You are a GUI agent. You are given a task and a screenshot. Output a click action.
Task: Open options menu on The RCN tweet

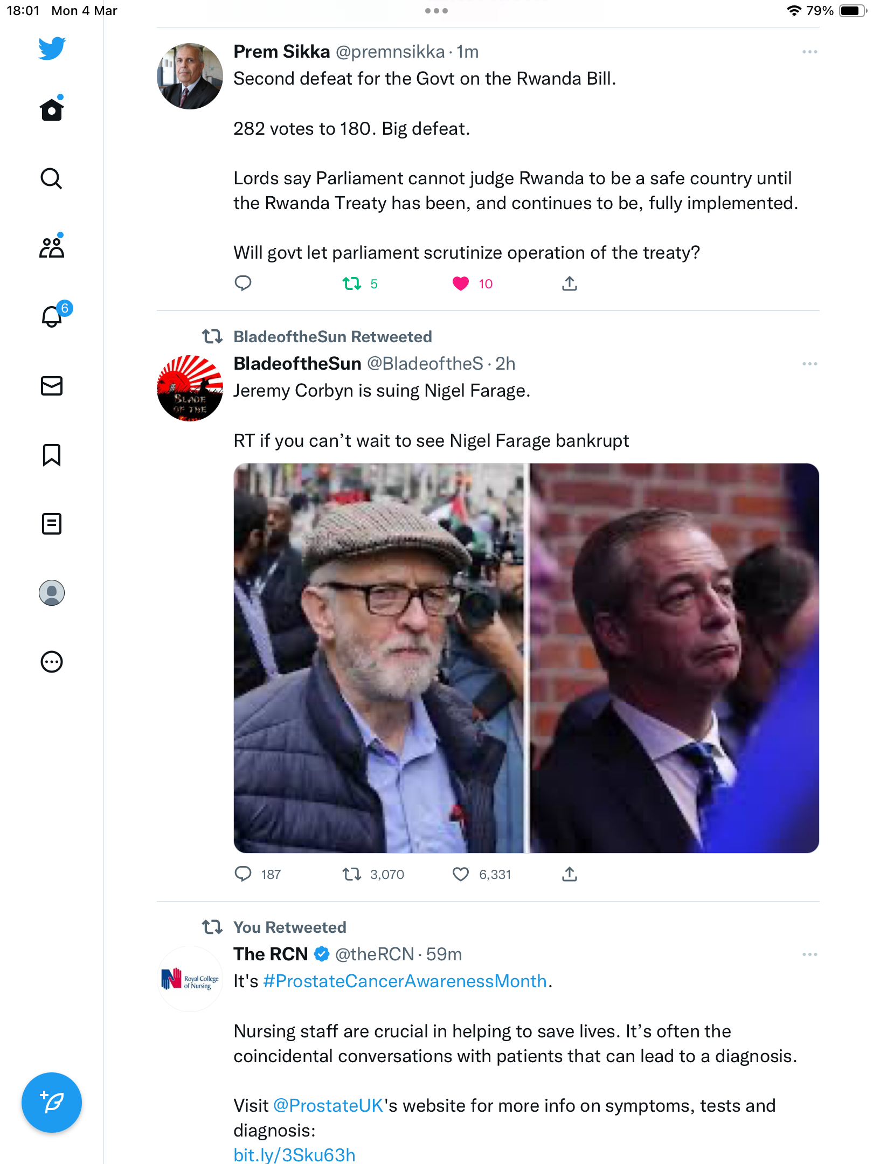pos(809,954)
